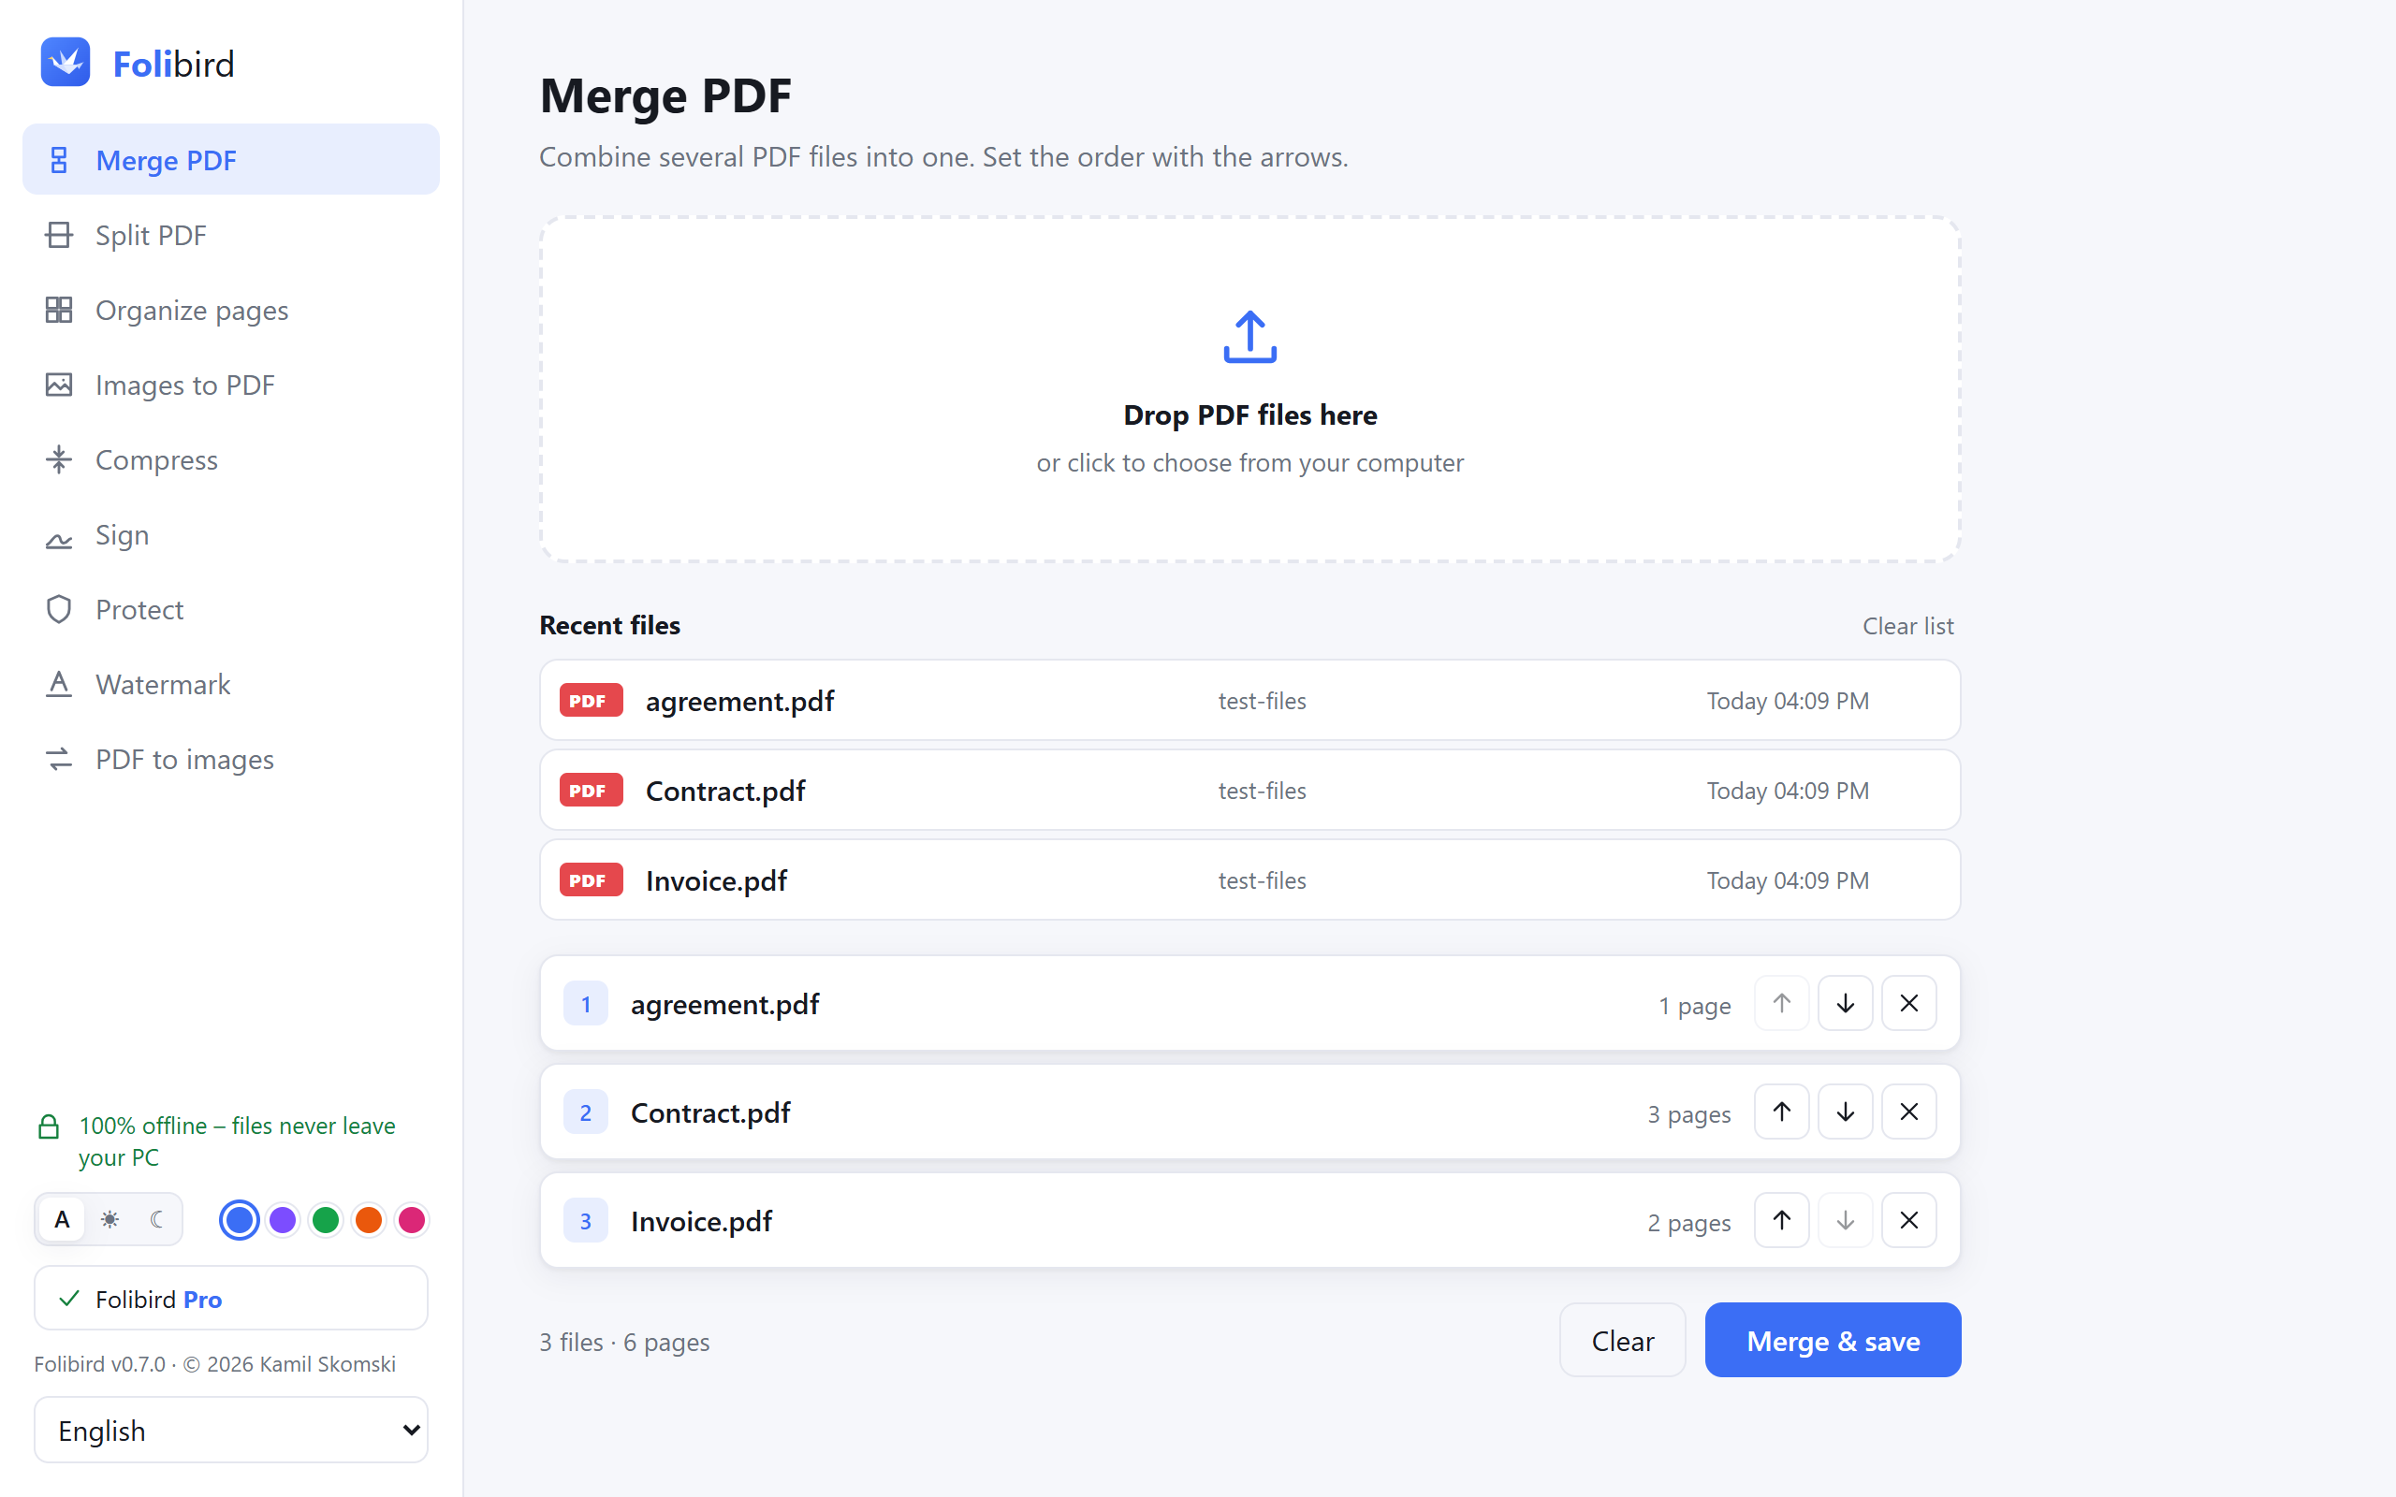Viewport: 2396px width, 1497px height.
Task: Remove Contract.pdf from the merge list
Action: click(x=1907, y=1112)
